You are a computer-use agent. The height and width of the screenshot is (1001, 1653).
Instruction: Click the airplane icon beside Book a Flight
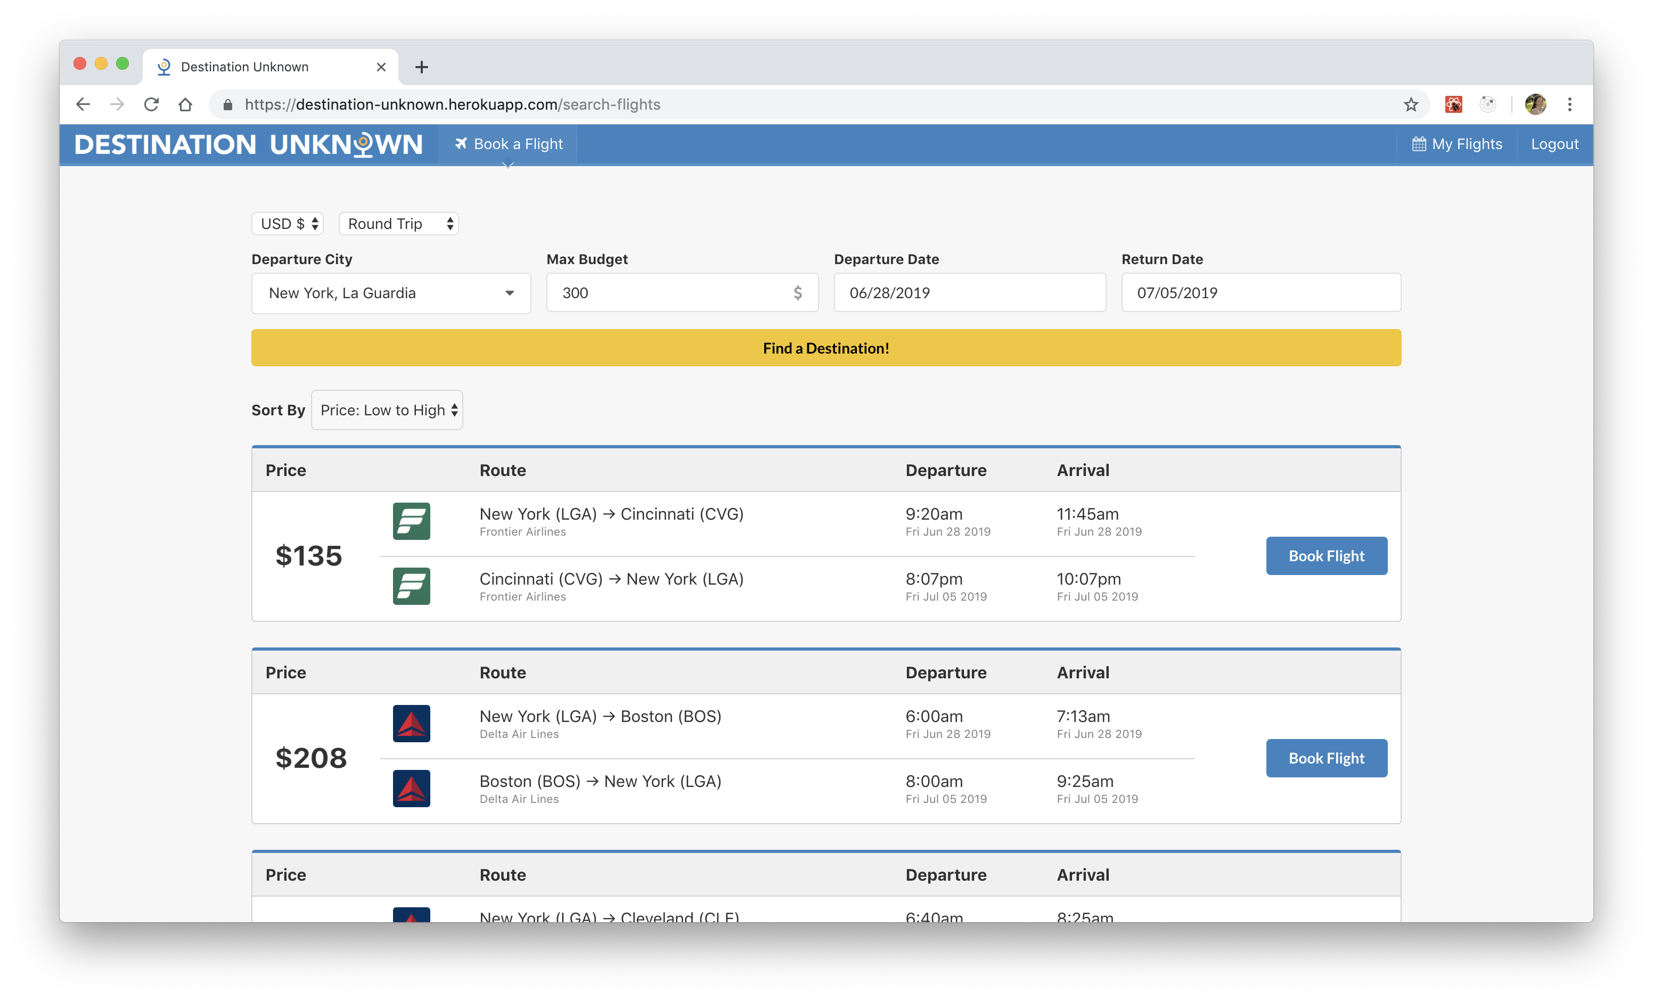pos(461,144)
